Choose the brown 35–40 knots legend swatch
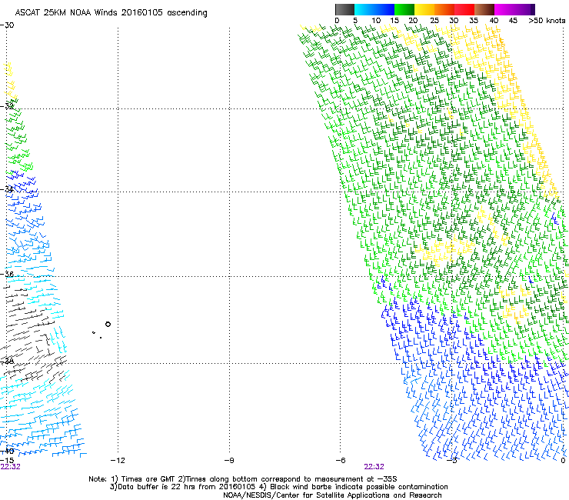This screenshot has width=569, height=500. click(484, 9)
